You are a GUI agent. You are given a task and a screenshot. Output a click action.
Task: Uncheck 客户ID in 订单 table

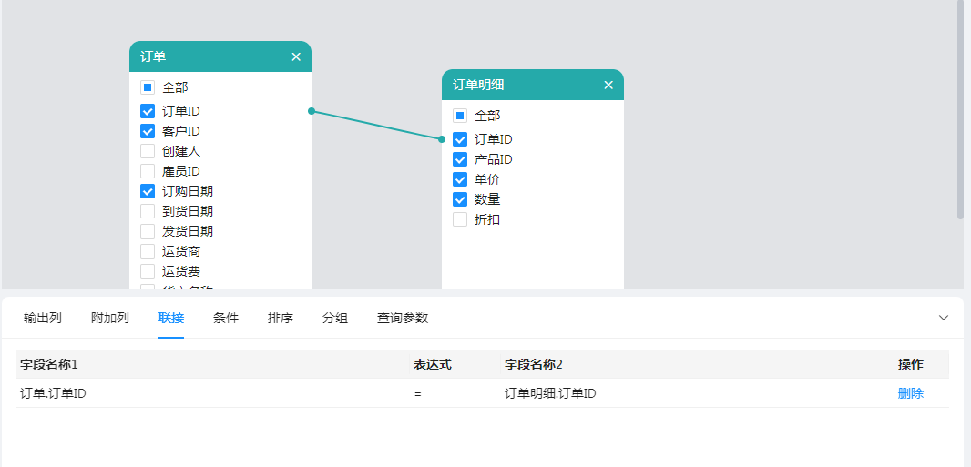point(148,131)
